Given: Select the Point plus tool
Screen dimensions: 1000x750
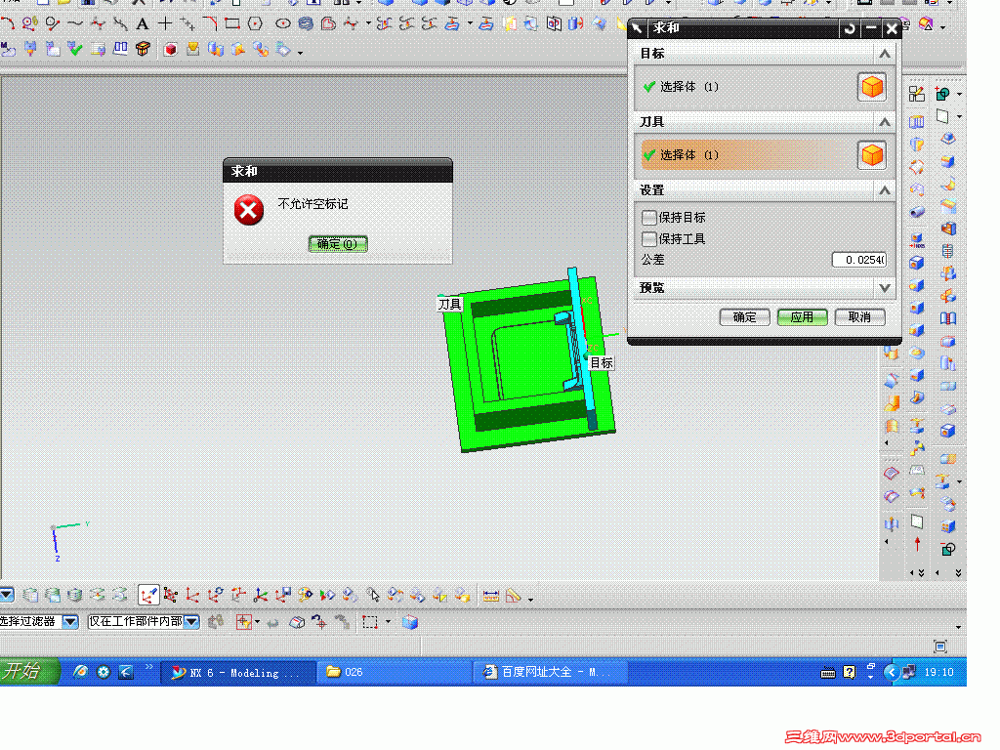Looking at the screenshot, I should click(x=164, y=24).
